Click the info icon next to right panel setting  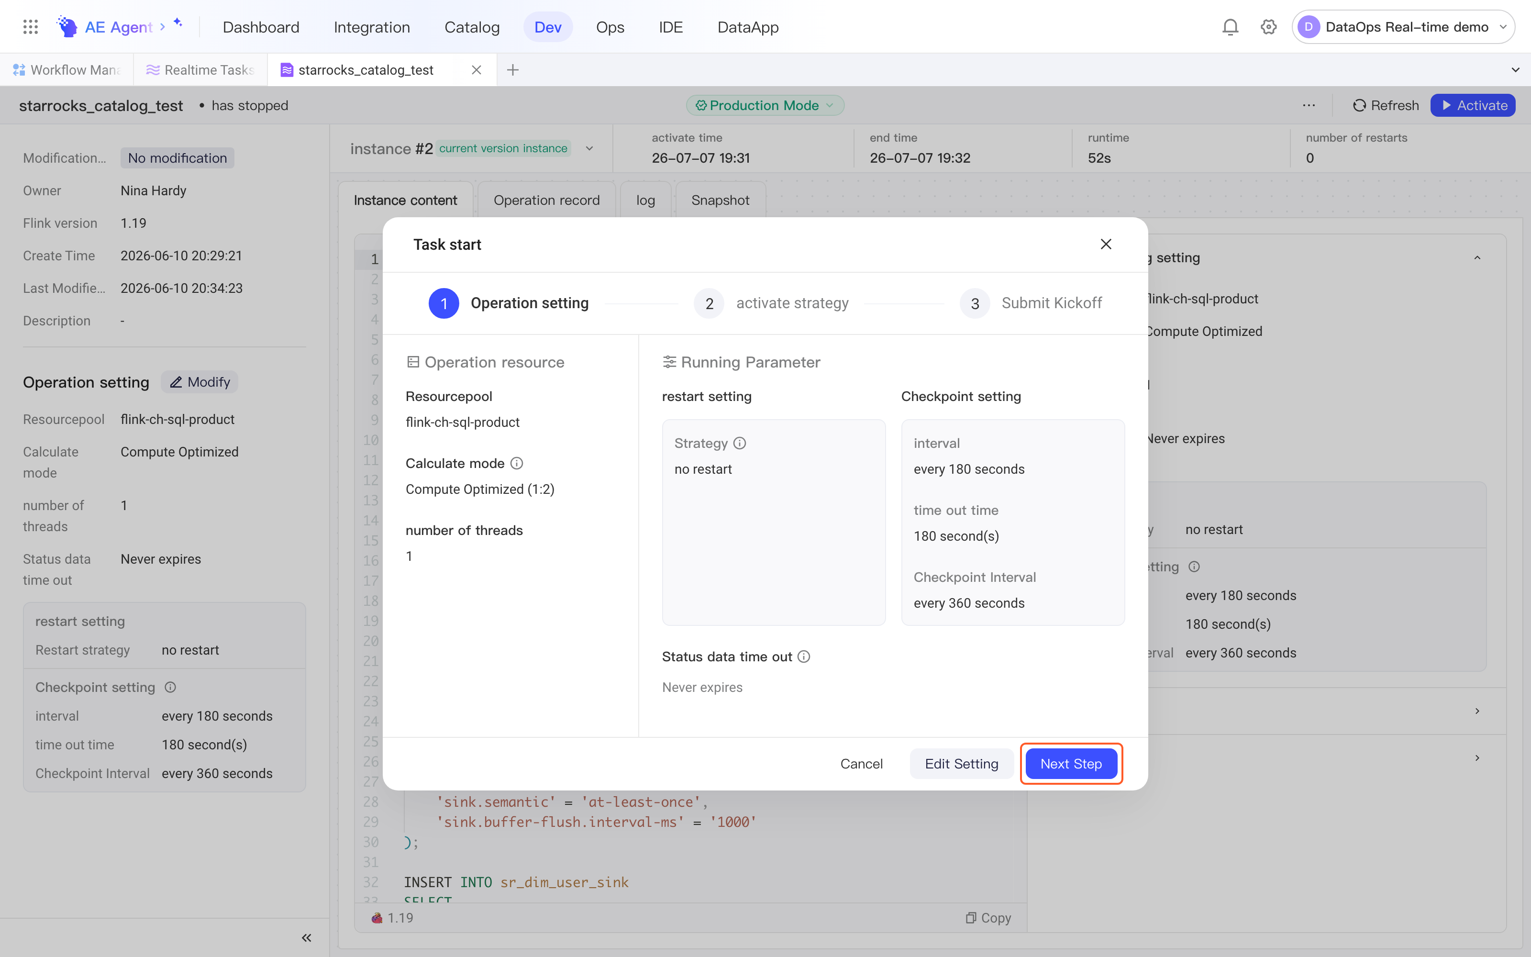pos(1194,567)
